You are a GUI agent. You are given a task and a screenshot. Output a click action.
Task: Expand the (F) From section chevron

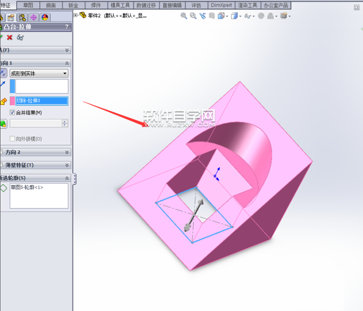(x=67, y=50)
